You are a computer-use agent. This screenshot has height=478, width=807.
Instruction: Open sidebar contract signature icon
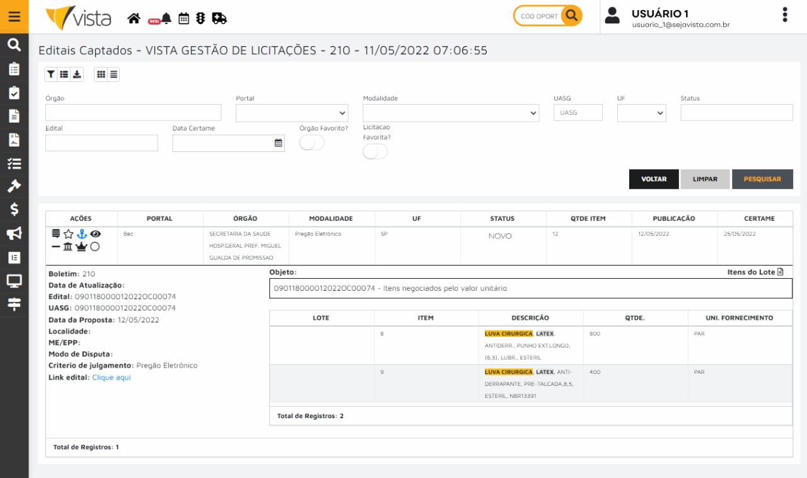[x=14, y=139]
